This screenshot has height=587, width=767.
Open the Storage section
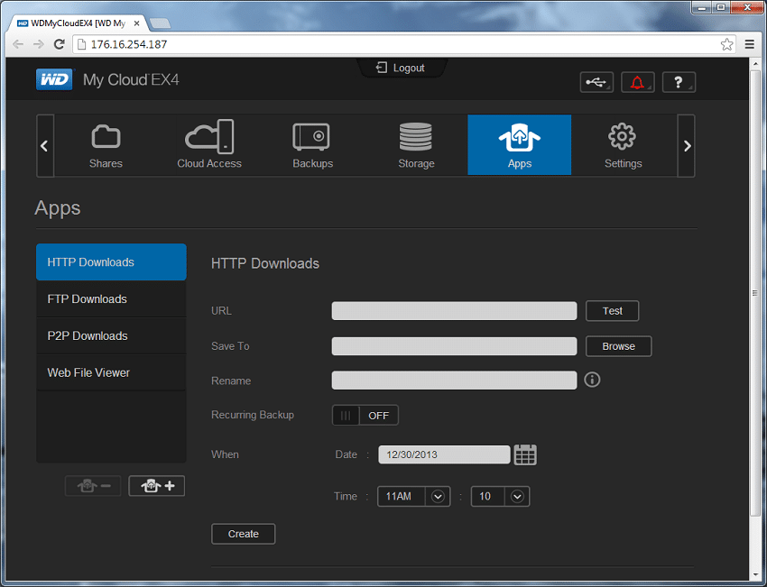click(416, 145)
